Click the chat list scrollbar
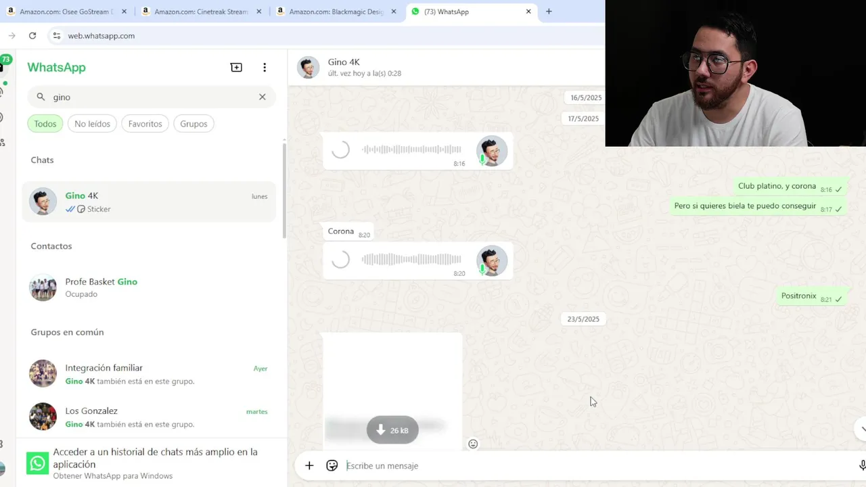Image resolution: width=866 pixels, height=487 pixels. [284, 189]
